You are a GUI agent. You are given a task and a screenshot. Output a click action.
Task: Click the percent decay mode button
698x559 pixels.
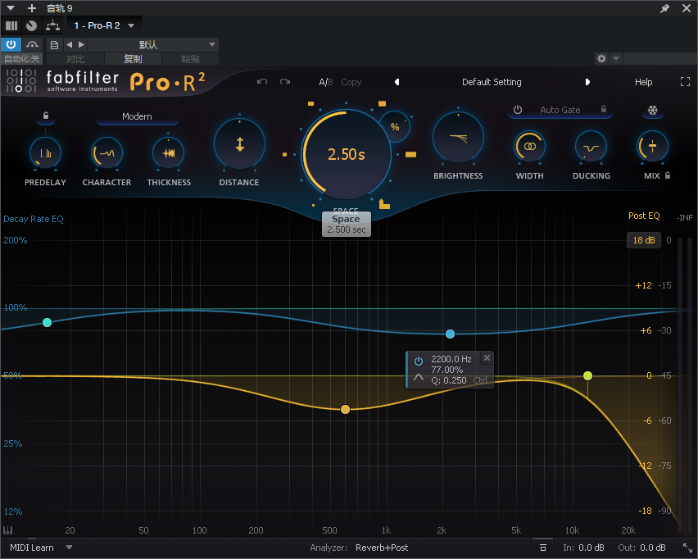coord(394,126)
